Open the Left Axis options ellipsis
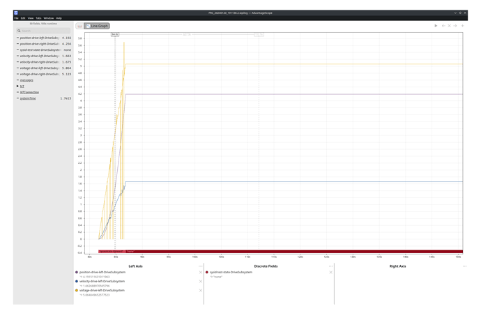The image size is (481, 320). 200,266
